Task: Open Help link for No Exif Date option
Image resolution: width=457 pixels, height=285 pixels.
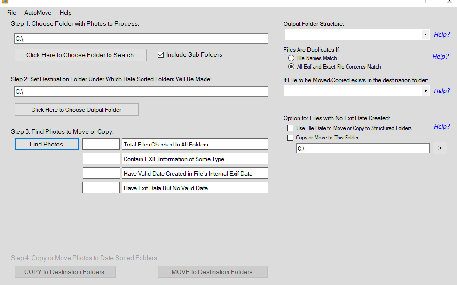Action: (441, 127)
